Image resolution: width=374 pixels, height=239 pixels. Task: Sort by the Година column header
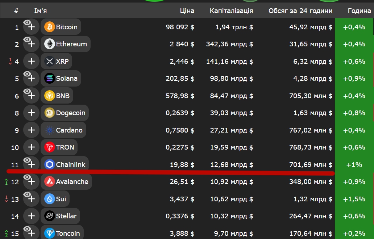(359, 11)
